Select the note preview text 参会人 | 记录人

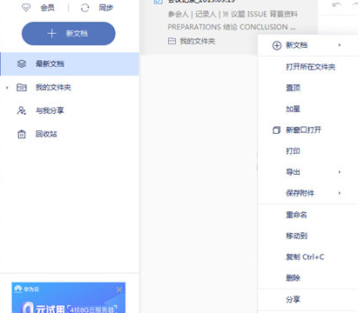point(193,14)
